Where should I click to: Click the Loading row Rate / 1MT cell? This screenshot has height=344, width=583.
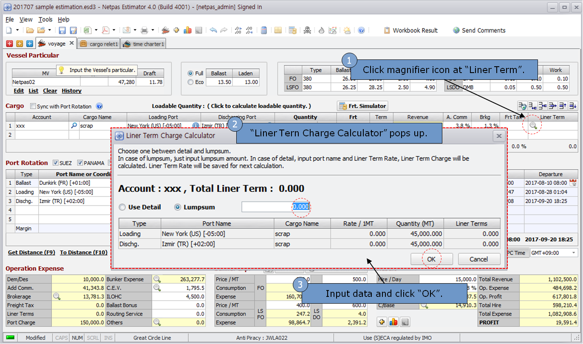point(359,234)
